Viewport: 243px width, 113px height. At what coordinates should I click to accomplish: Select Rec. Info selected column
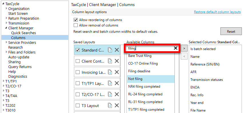[215, 95]
